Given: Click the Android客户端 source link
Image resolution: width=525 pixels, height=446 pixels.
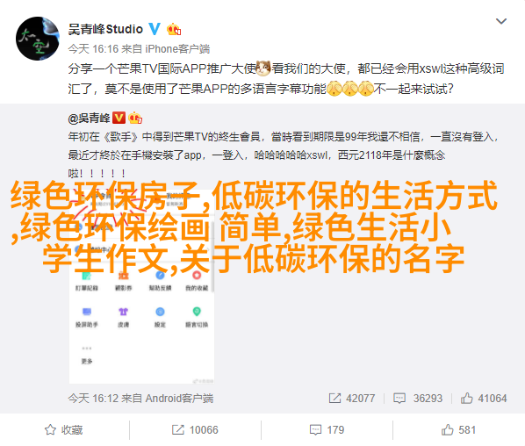Looking at the screenshot, I should pos(179,398).
